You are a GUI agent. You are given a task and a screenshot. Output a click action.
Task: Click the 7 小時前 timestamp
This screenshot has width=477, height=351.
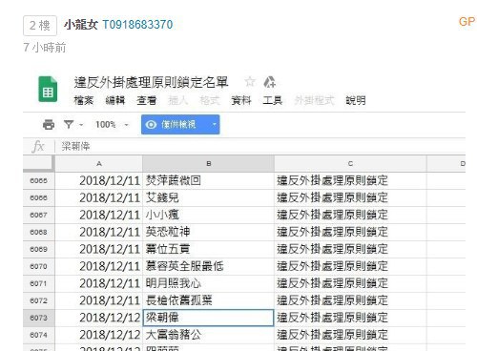[x=45, y=48]
